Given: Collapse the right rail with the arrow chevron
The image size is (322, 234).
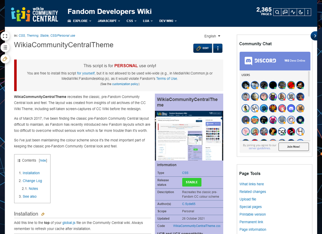Looking at the screenshot, I should 314,36.
